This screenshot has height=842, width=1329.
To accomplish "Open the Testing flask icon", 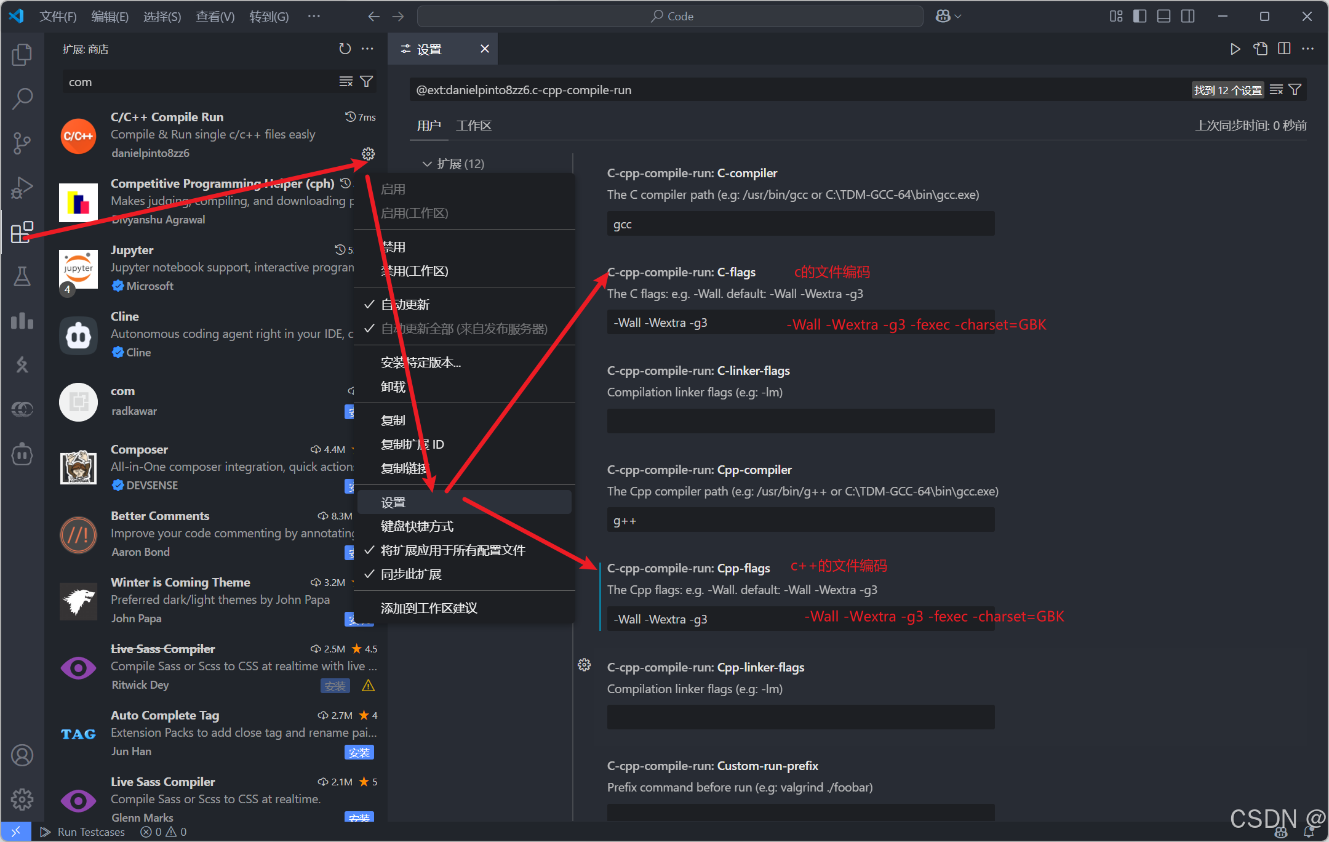I will (x=22, y=276).
